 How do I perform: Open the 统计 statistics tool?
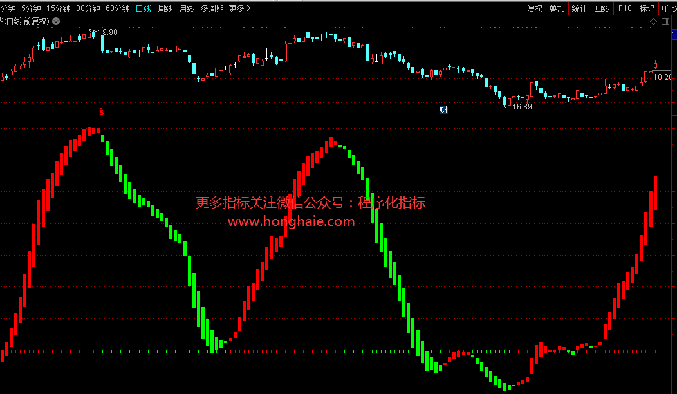tap(579, 8)
